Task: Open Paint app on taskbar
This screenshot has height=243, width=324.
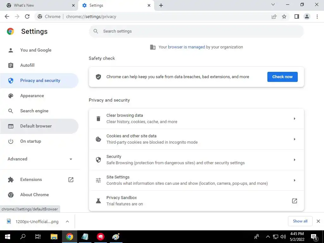Action: pos(116,237)
